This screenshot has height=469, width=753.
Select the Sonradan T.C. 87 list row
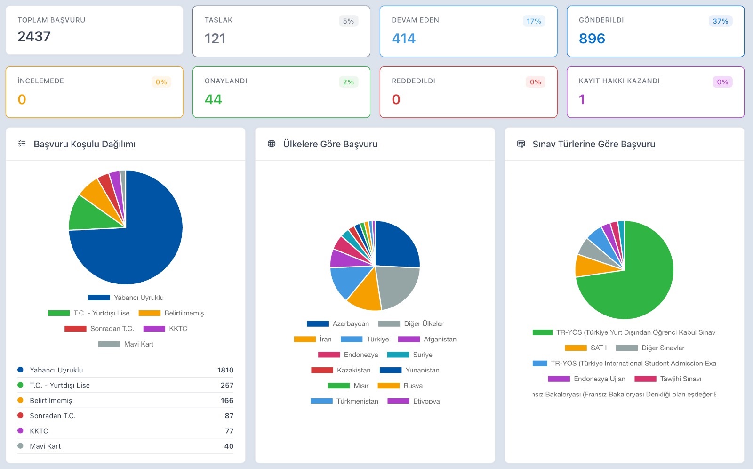pos(125,416)
